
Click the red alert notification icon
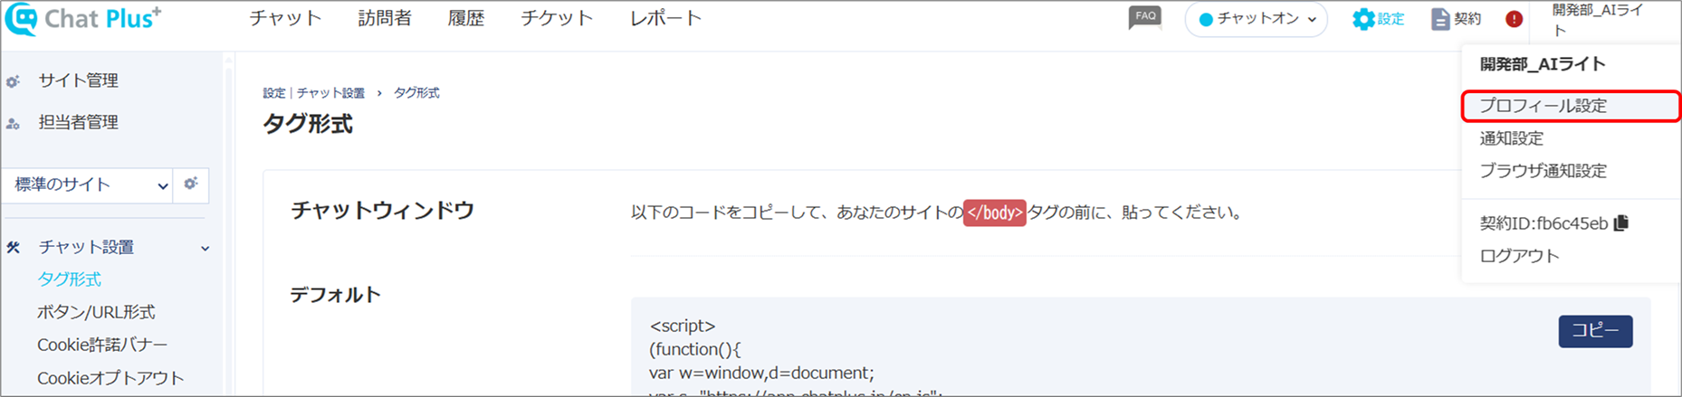[x=1514, y=19]
